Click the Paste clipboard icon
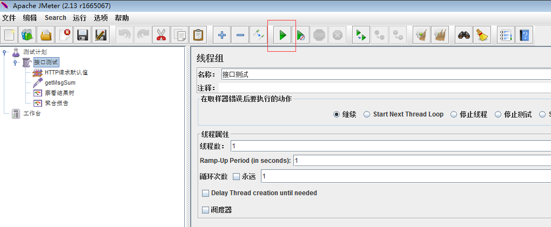This screenshot has width=551, height=227. click(198, 35)
